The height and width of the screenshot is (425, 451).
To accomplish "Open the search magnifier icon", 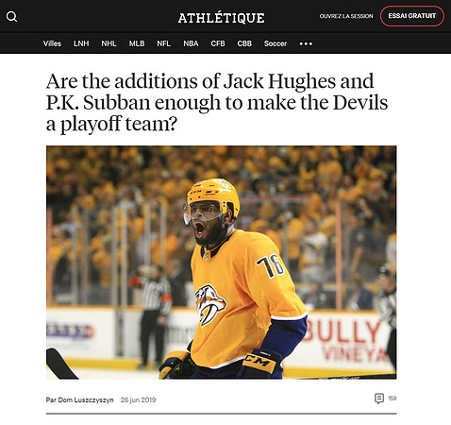I will (11, 16).
